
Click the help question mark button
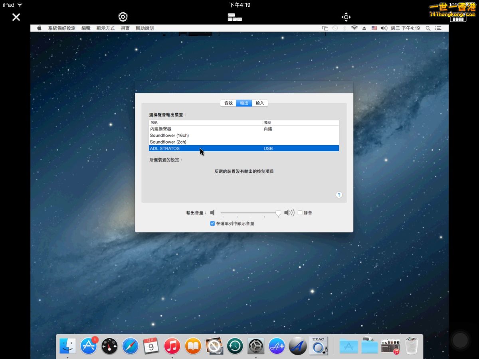pos(339,195)
